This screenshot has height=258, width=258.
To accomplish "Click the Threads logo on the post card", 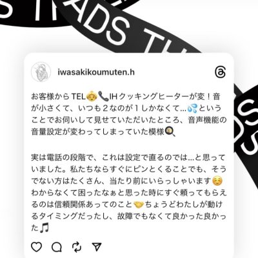I will click(221, 72).
